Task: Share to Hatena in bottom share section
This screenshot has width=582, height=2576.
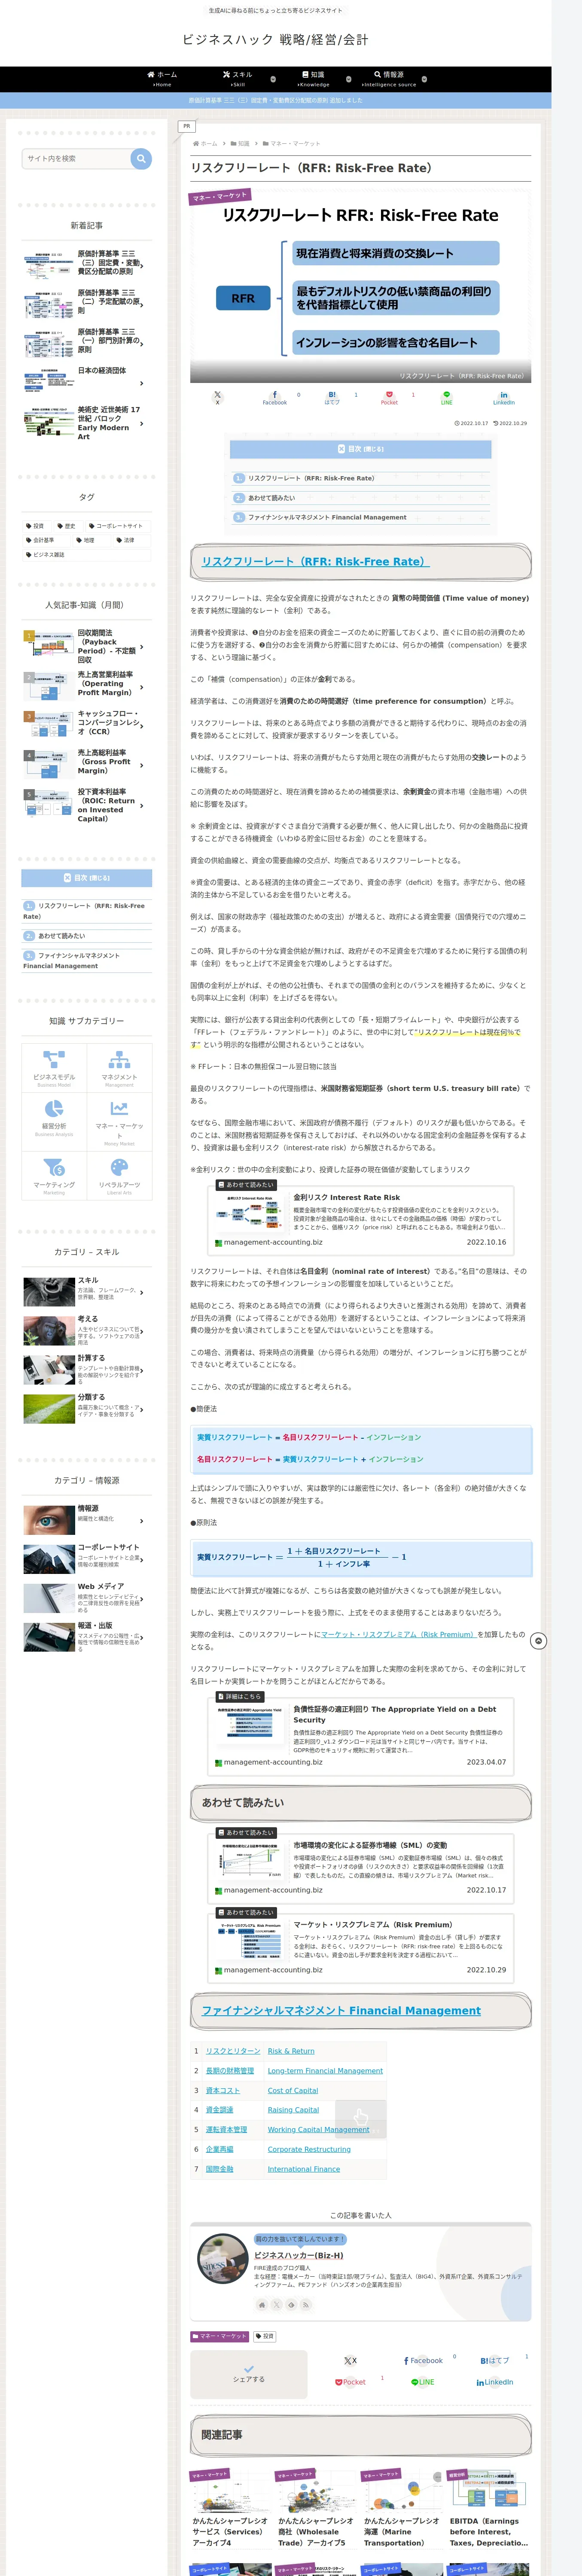Action: (495, 2360)
